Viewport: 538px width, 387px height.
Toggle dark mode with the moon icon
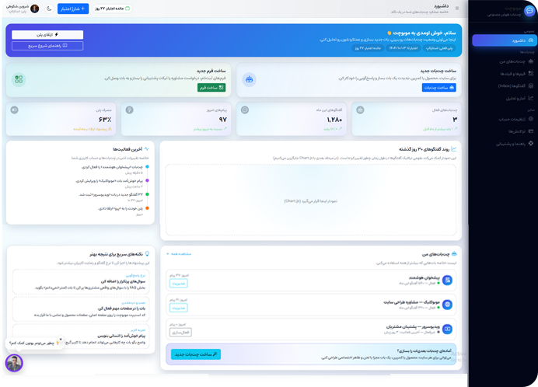[49, 9]
